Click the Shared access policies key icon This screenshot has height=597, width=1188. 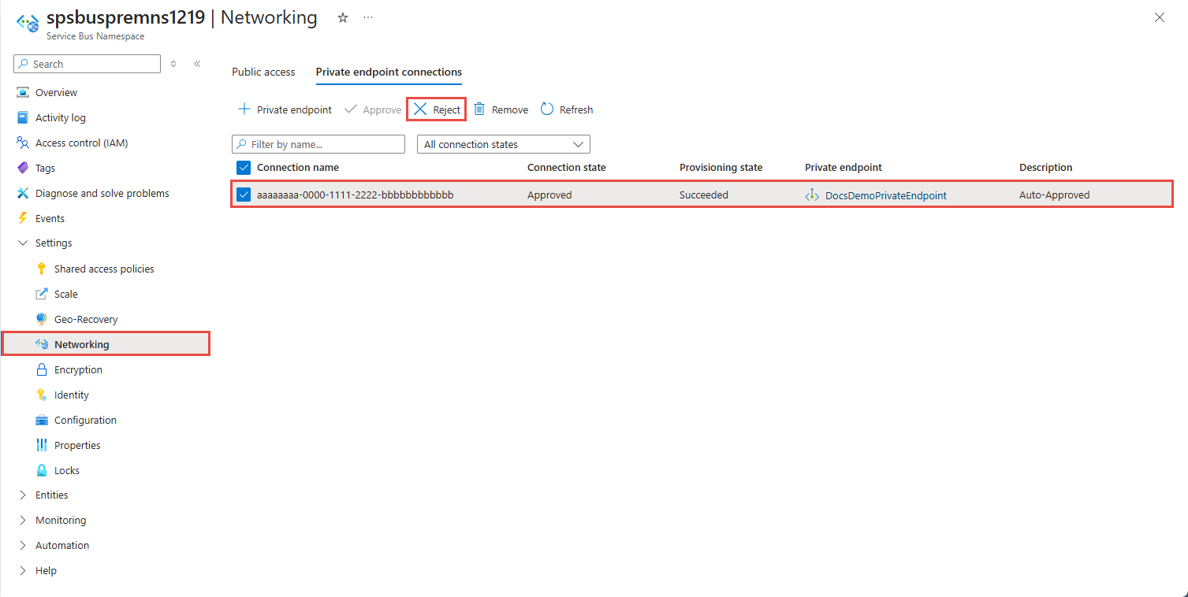click(x=42, y=269)
